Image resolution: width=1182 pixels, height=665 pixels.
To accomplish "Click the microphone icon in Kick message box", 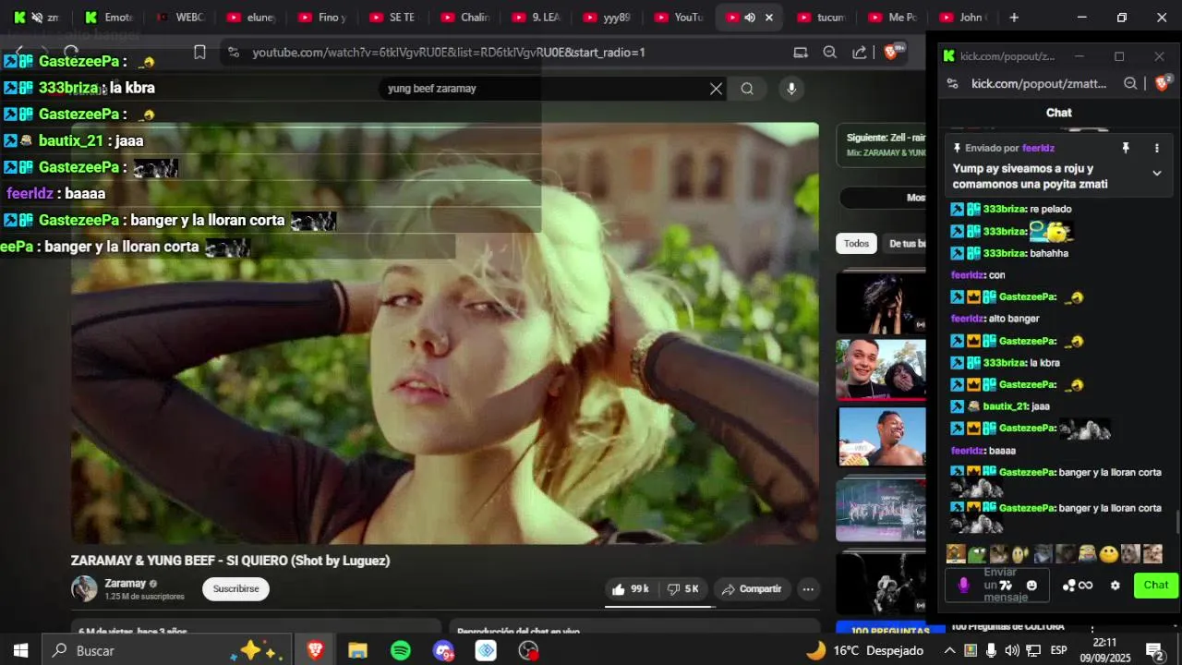I will point(963,585).
